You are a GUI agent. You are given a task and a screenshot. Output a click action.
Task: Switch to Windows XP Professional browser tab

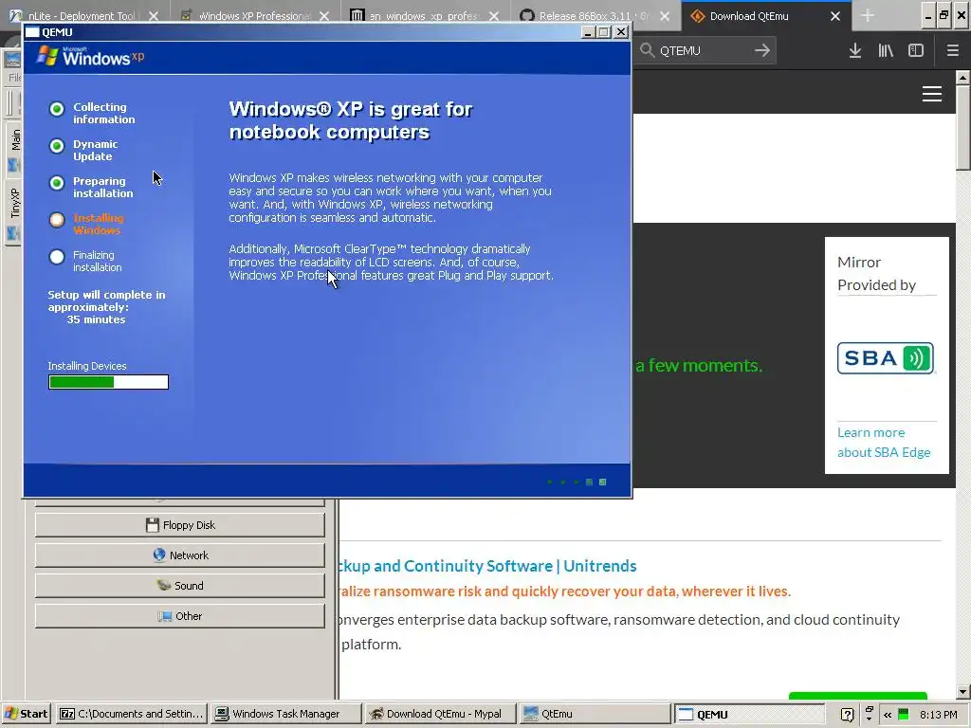point(254,16)
